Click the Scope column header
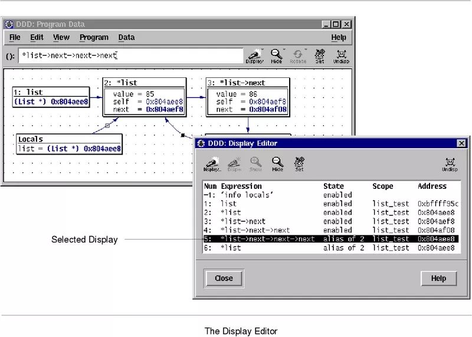Image resolution: width=472 pixels, height=337 pixels. point(382,186)
